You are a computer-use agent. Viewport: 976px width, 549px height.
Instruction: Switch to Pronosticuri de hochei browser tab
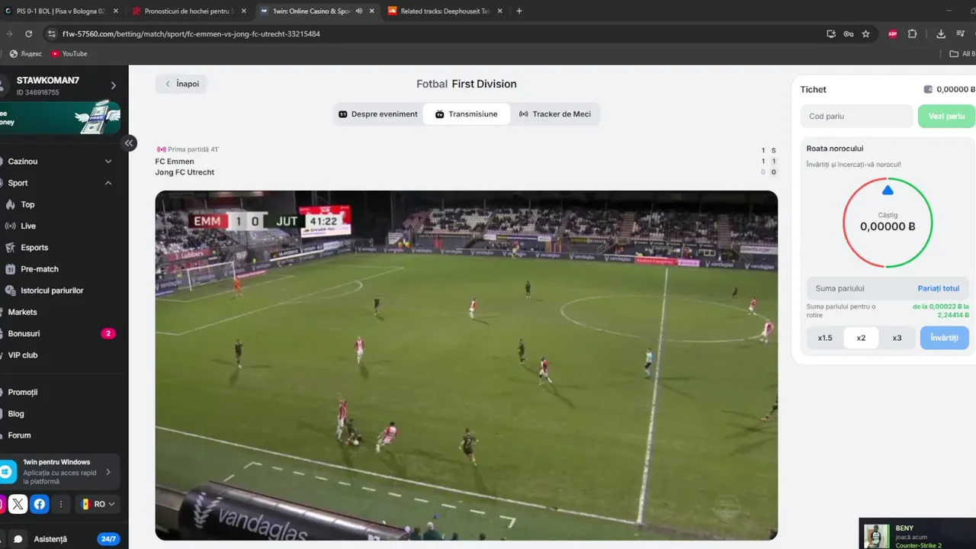tap(187, 11)
